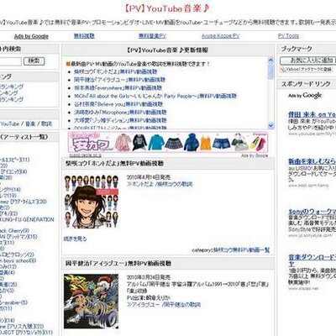This screenshot has width=336, height=336.
Task: Click 続きを見る under 柴咲コウ article
Action: 76,239
